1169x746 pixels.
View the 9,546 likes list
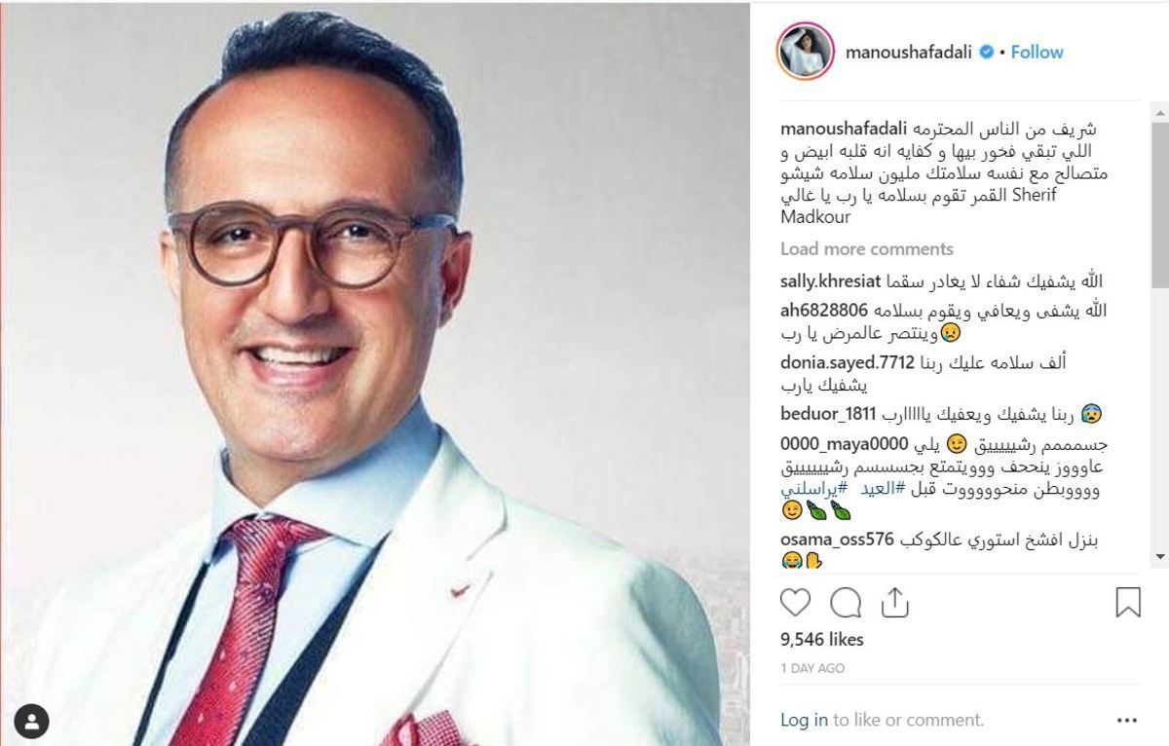822,640
